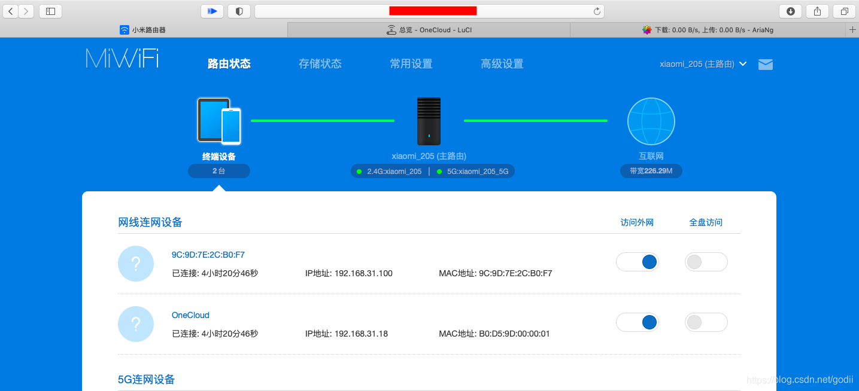Switch to the 小米路由器 browser tab
Screen dimensions: 859x391
(144, 29)
